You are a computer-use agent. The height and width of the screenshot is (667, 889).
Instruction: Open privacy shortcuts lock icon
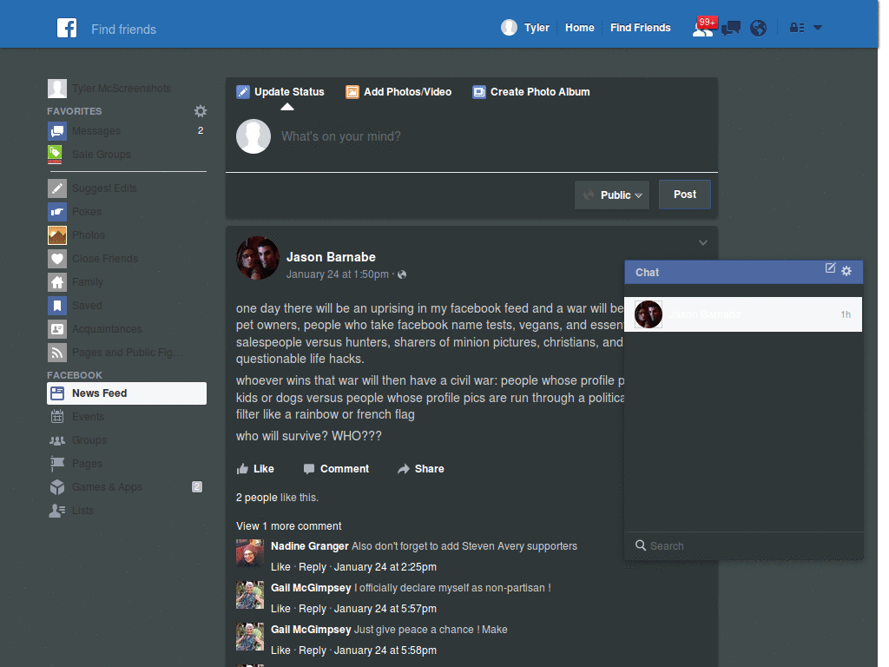point(797,28)
